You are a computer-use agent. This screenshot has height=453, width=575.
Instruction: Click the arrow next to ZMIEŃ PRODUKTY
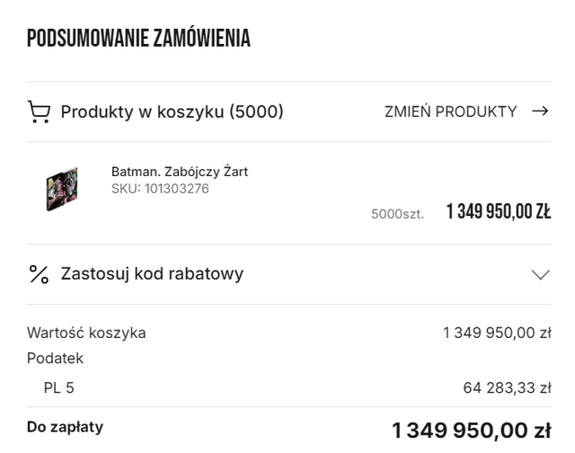click(540, 111)
